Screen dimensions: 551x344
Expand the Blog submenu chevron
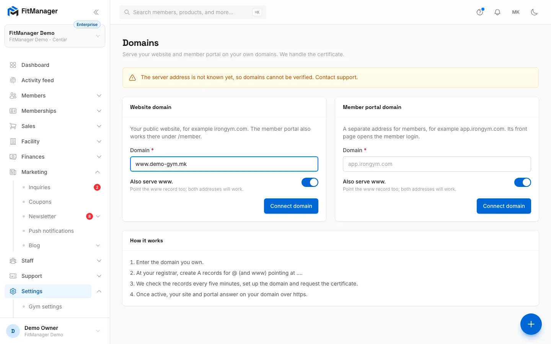coord(98,245)
